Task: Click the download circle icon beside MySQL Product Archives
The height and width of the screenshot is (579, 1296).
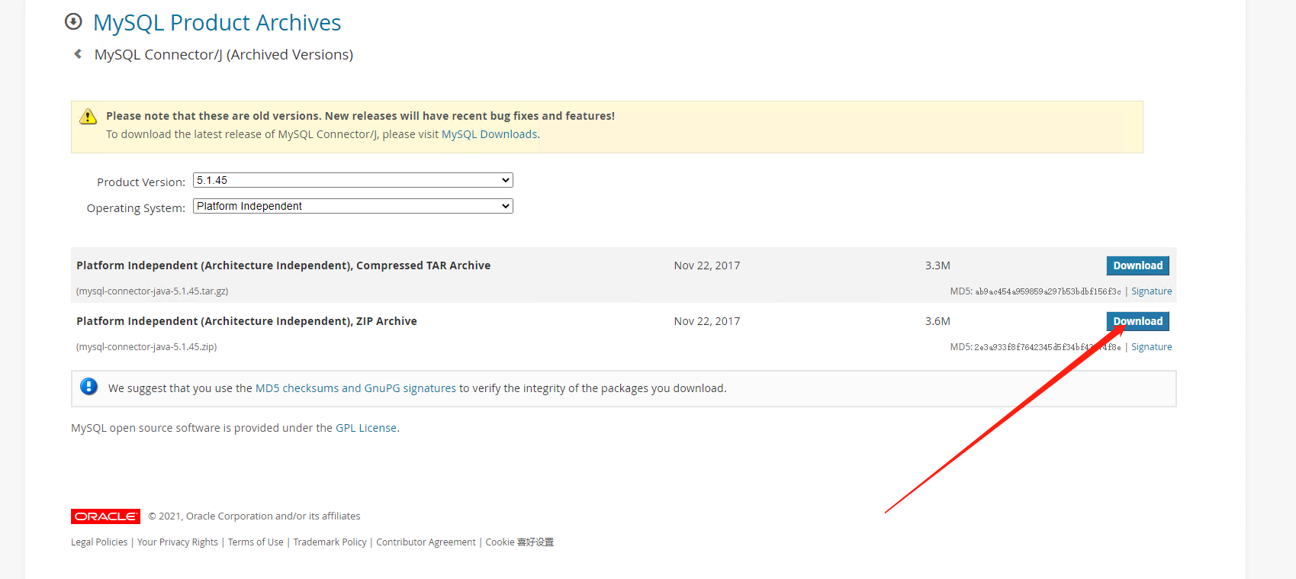Action: click(73, 21)
